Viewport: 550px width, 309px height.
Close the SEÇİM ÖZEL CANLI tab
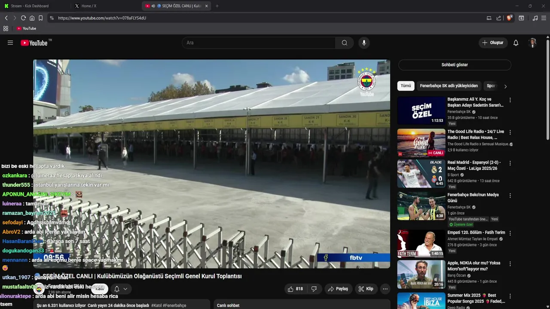click(x=206, y=6)
